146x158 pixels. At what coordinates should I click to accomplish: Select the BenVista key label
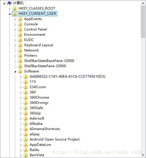click(37, 155)
